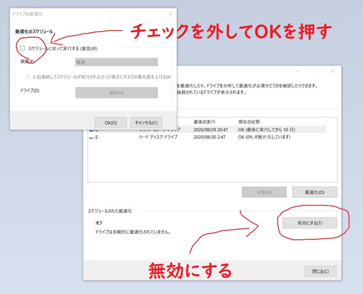Click the 毎週 dropdown arrow
This screenshot has height=294, width=363.
pyautogui.click(x=154, y=62)
